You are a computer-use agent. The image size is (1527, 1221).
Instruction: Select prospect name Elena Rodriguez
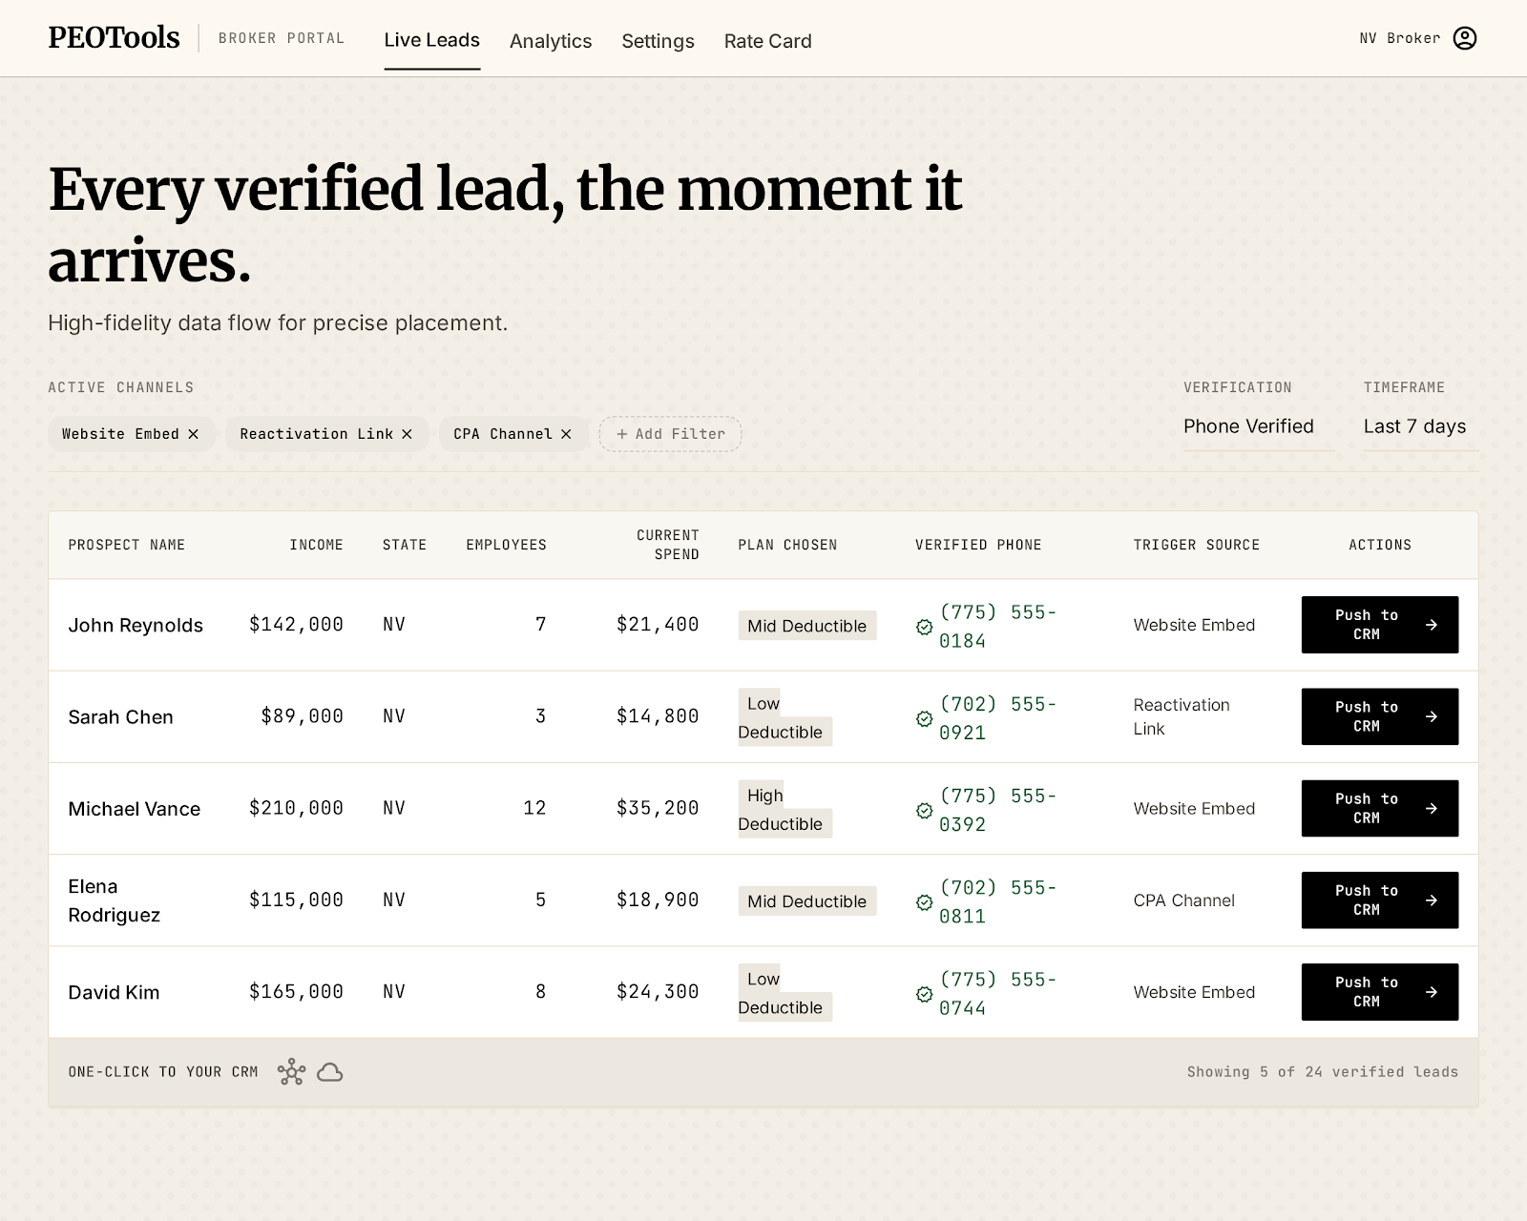pos(115,900)
